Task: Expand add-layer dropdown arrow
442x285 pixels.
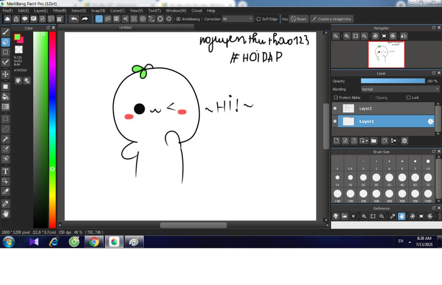Action: tap(367, 141)
